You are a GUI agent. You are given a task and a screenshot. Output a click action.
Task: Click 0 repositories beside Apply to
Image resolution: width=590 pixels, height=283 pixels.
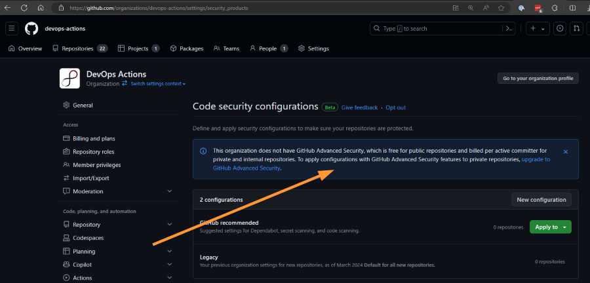pos(508,227)
